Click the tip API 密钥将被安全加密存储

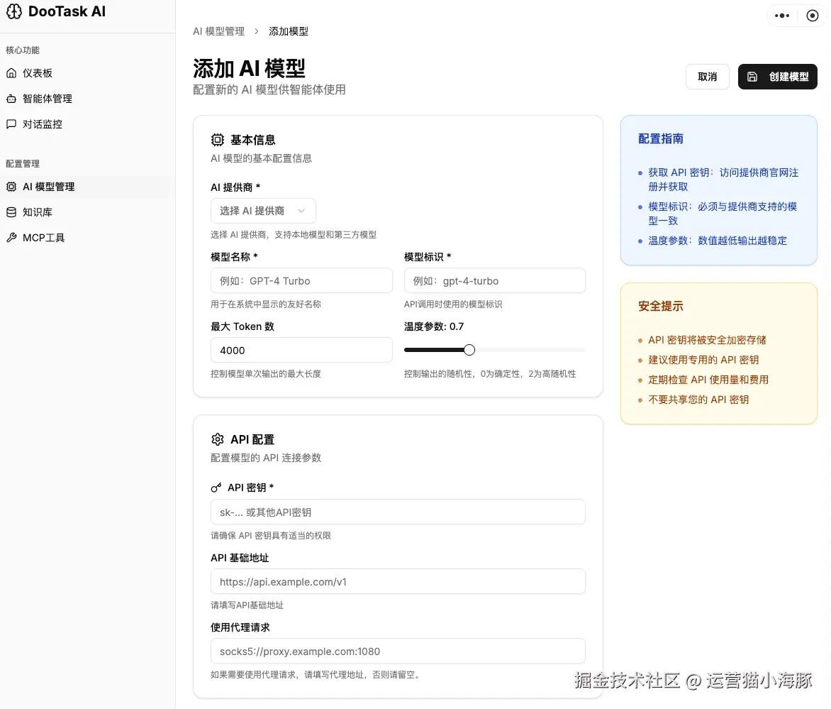707,340
